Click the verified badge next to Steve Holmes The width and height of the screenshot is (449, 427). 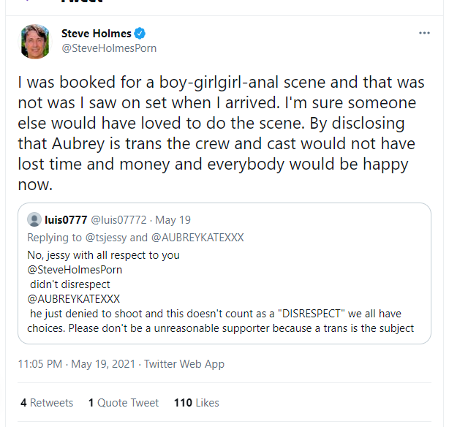140,34
